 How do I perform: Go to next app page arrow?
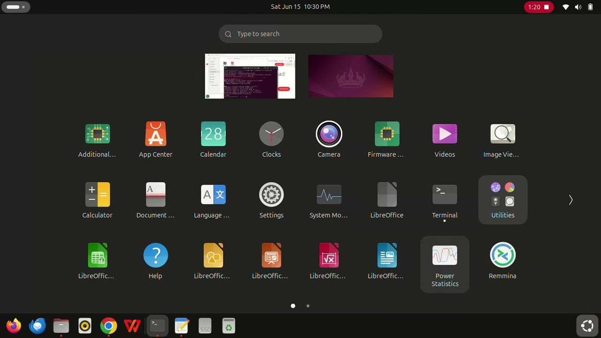570,200
